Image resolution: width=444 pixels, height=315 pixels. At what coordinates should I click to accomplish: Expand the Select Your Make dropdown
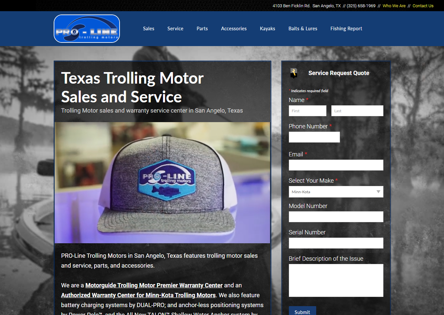point(336,192)
